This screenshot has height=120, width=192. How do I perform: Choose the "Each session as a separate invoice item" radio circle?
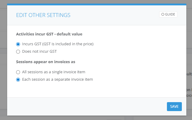point(18,80)
